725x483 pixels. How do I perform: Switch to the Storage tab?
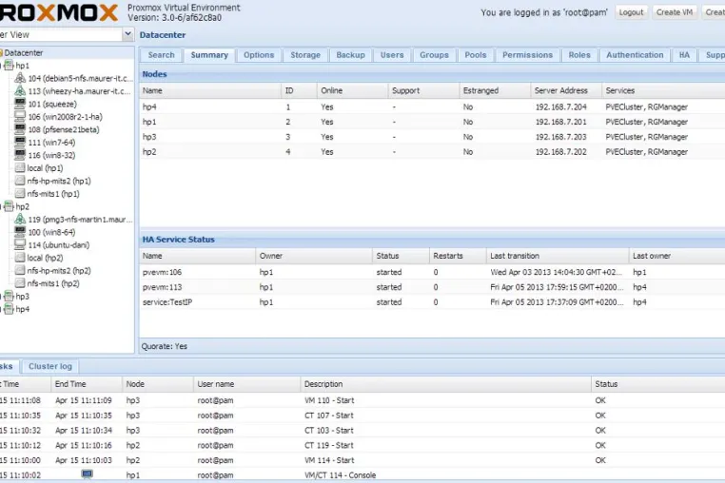[305, 55]
